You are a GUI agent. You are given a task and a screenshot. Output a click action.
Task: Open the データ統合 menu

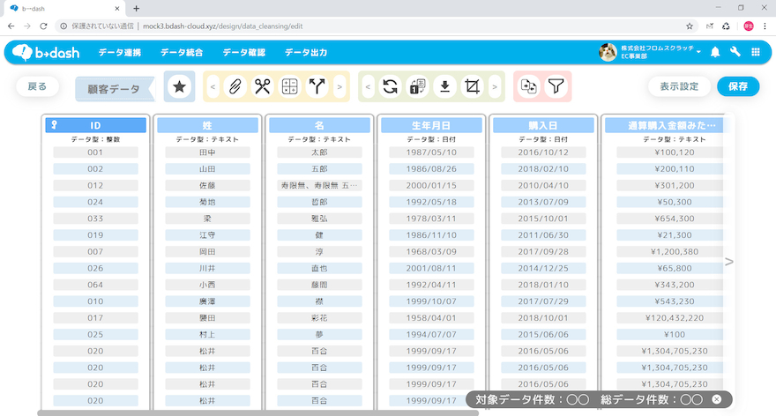tap(182, 53)
